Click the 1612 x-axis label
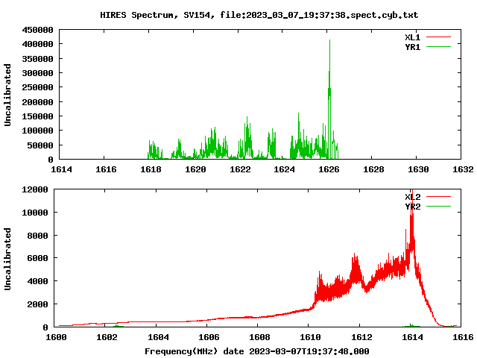Screen dimensions: 477x358 click(361, 337)
